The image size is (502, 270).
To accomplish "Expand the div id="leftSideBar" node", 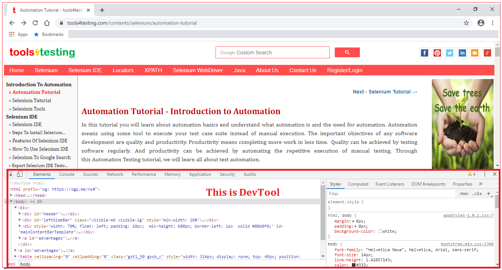I will (20, 220).
